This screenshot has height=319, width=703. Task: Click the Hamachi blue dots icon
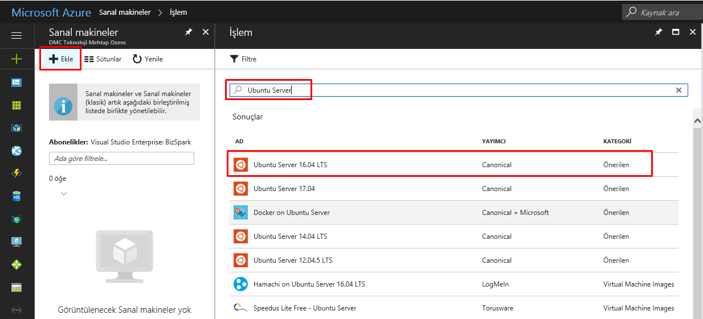240,284
